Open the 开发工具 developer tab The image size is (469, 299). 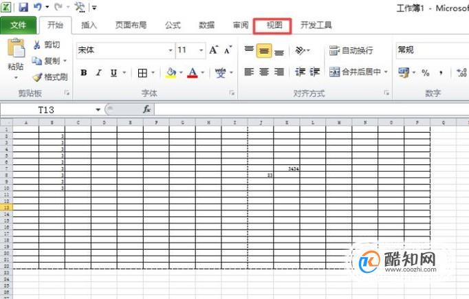(x=316, y=25)
